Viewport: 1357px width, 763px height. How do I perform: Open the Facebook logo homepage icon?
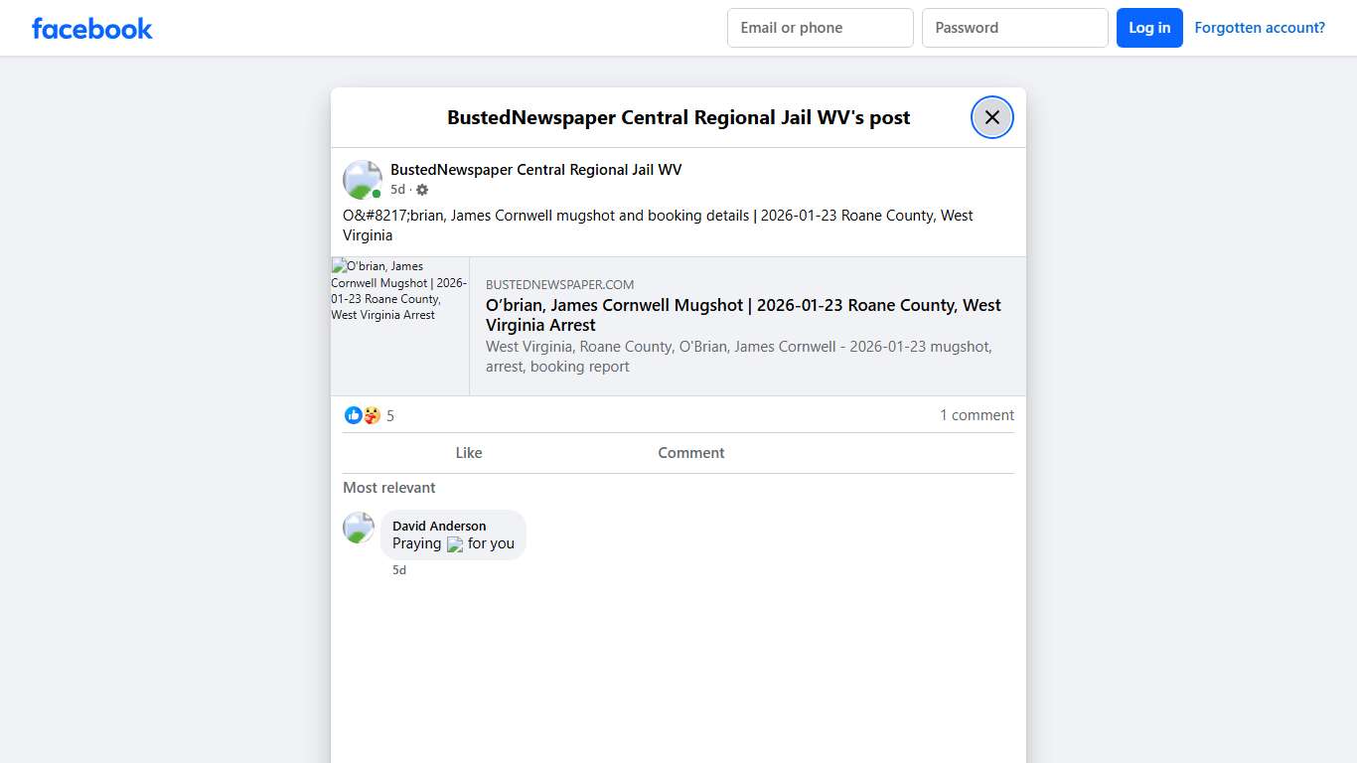pyautogui.click(x=91, y=28)
